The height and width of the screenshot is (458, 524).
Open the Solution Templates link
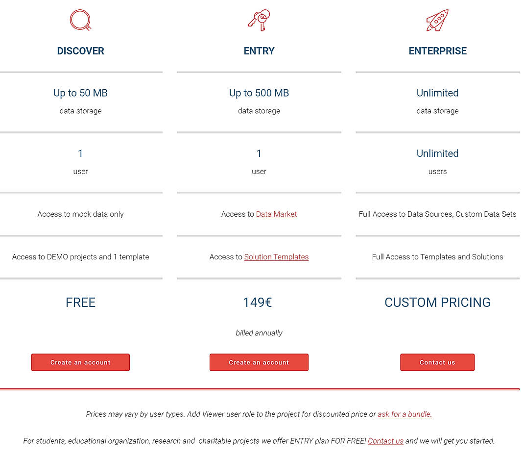[276, 257]
